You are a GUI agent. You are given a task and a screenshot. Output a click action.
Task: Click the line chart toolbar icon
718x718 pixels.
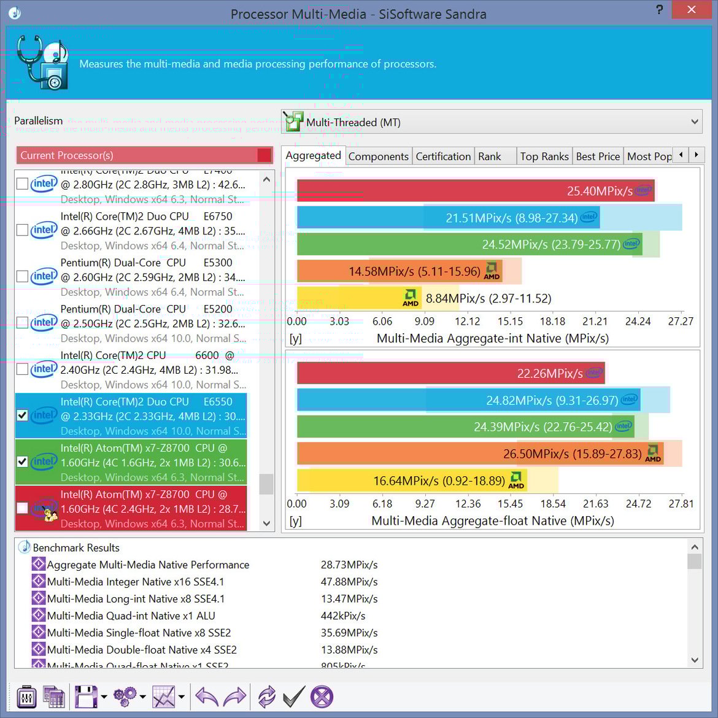click(163, 697)
